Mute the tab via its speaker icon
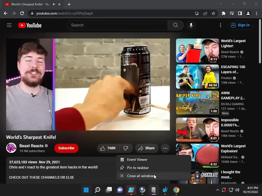262x196 pixels. click(54, 4)
